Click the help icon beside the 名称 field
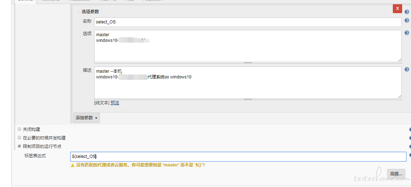The height and width of the screenshot is (187, 411). click(407, 20)
